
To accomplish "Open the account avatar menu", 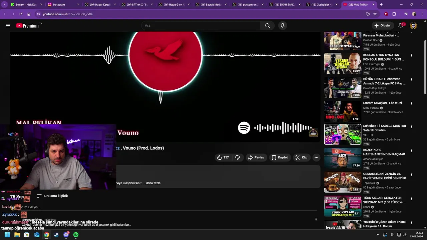I will click(x=413, y=25).
